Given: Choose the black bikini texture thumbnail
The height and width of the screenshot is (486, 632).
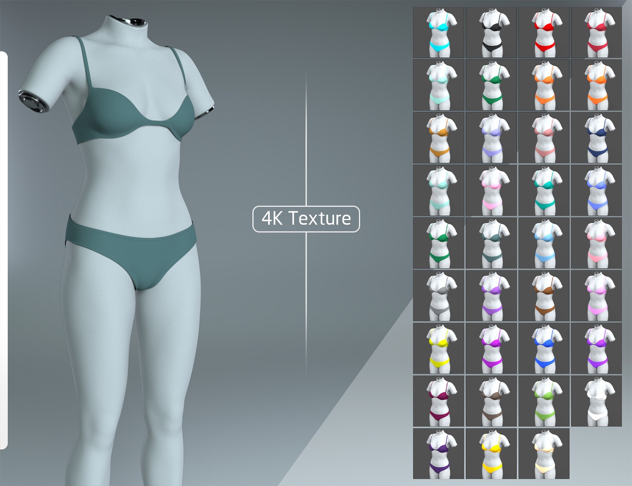Looking at the screenshot, I should tap(491, 32).
